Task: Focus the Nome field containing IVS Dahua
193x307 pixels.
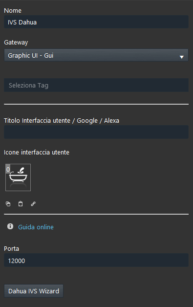Action: click(x=96, y=22)
